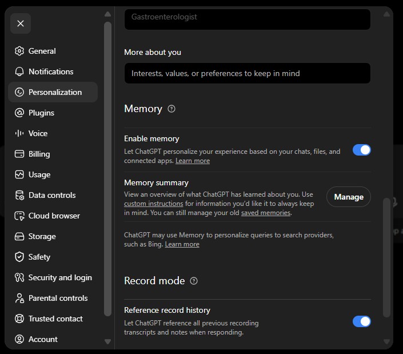This screenshot has height=354, width=403.
Task: Click the Manage button for Memory summary
Action: [349, 197]
